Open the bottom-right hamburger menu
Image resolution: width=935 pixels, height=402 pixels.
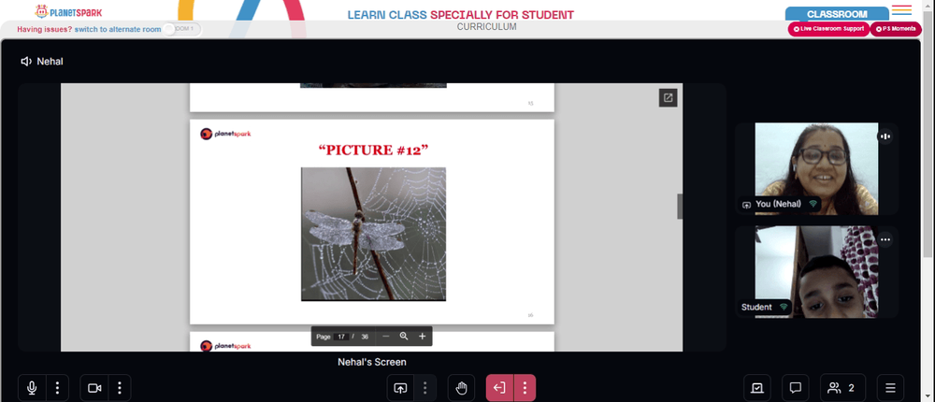tap(890, 388)
